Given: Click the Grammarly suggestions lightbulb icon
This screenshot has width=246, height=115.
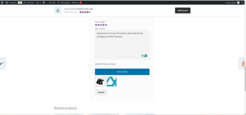Looking at the screenshot, I should point(143,56).
